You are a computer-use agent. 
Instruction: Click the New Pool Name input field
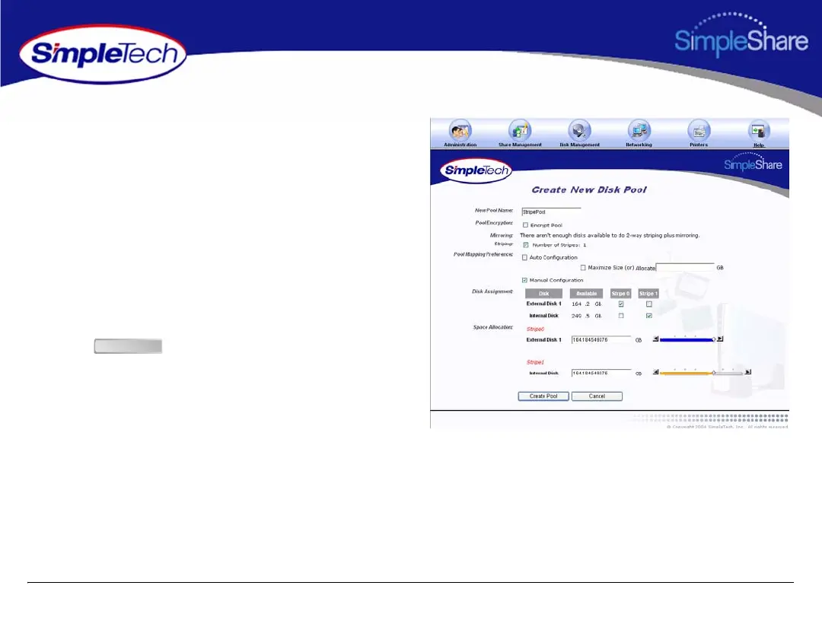click(x=552, y=212)
